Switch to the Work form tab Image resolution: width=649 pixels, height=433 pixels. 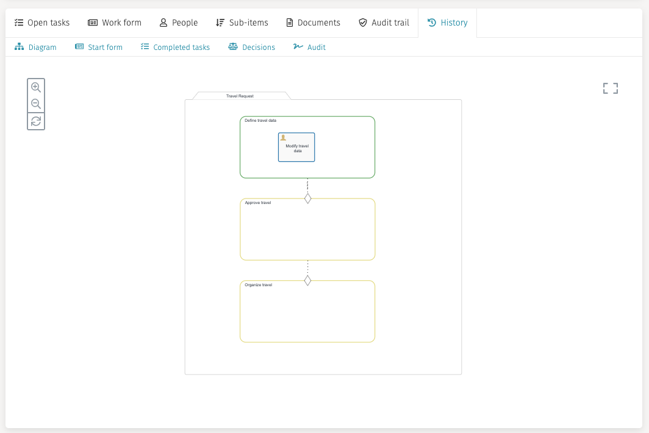tap(115, 23)
